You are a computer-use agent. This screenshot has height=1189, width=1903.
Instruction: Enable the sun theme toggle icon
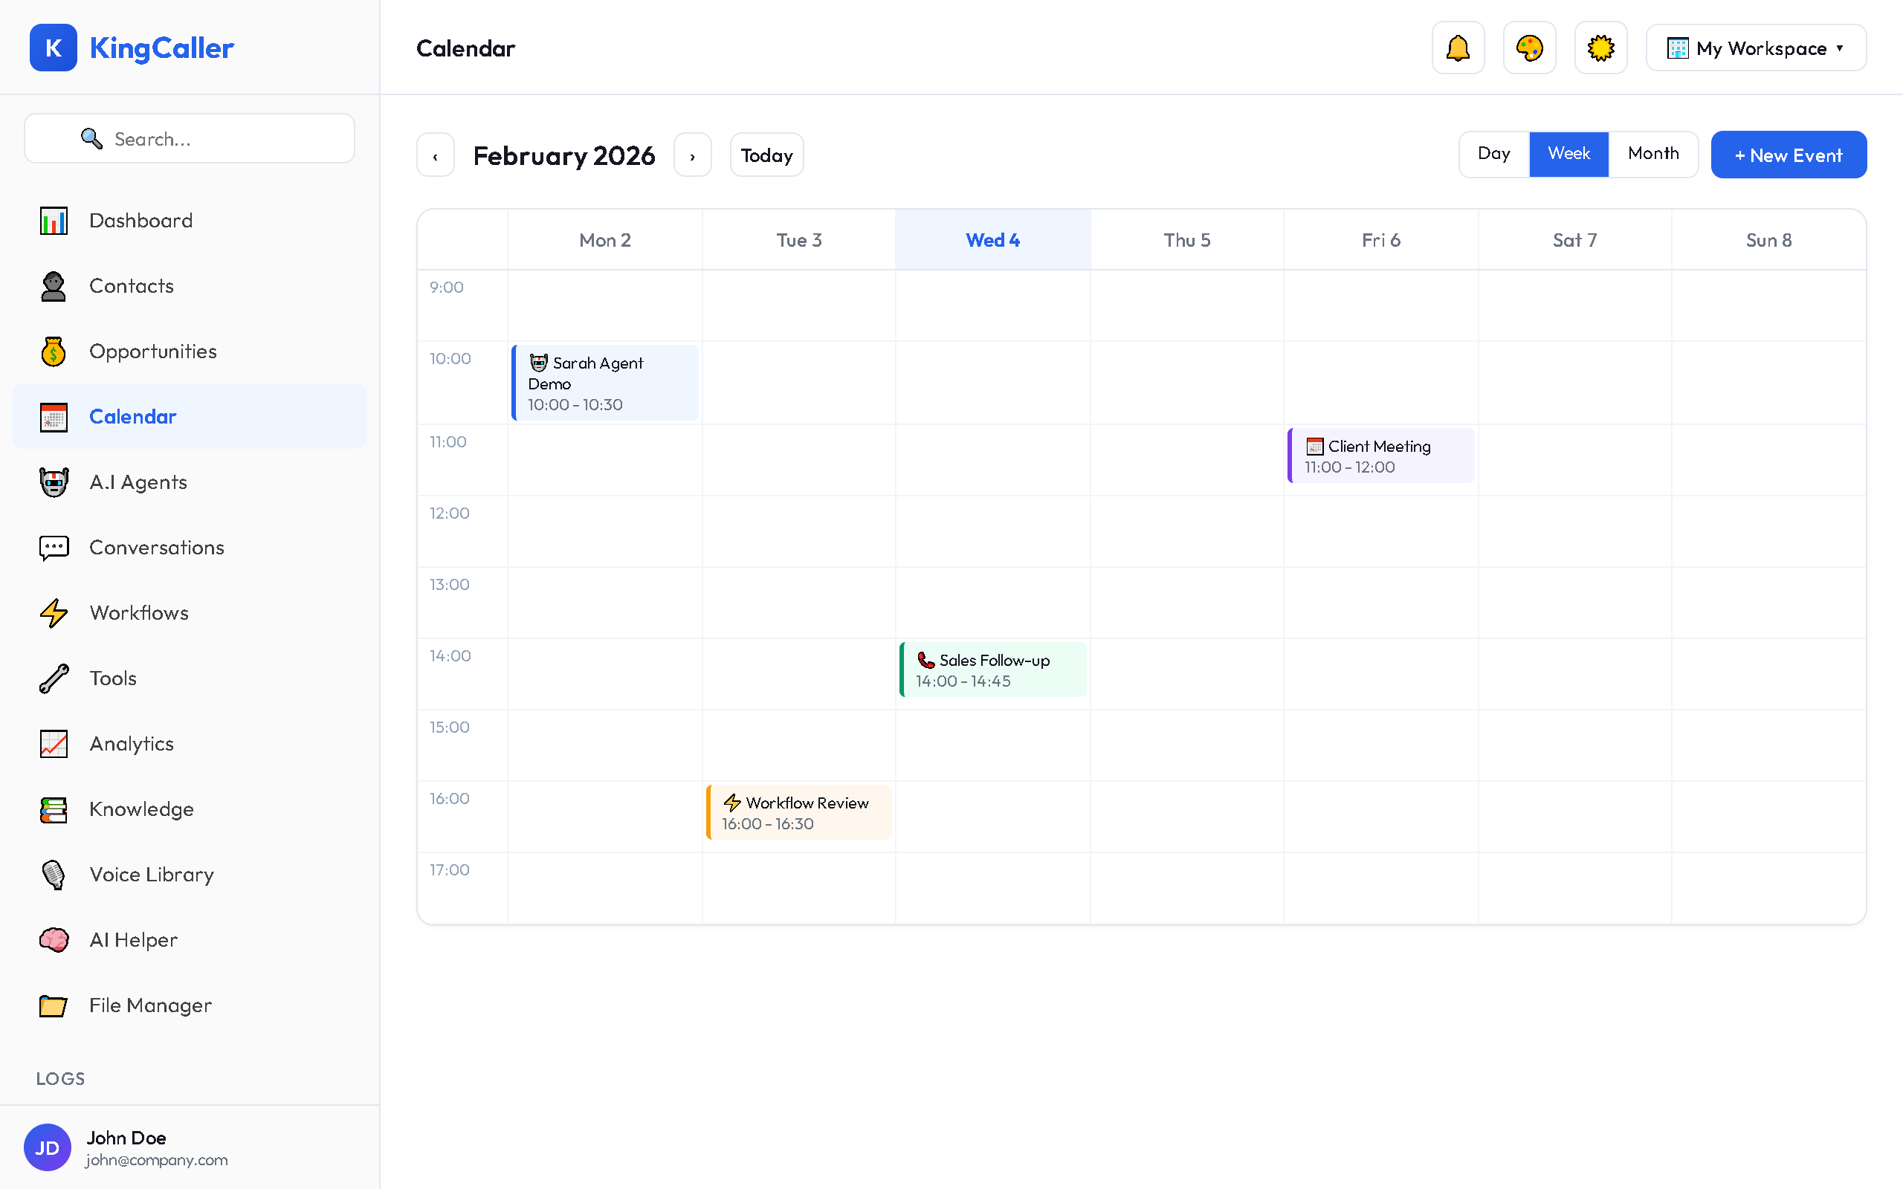tap(1600, 47)
